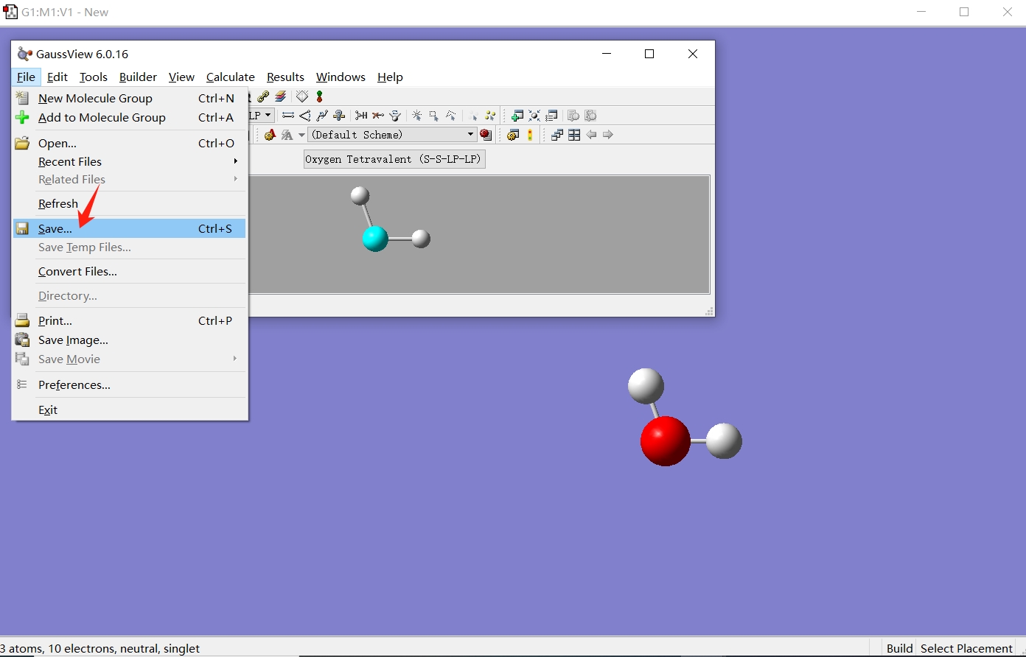Select the brush polygon selection tool
The height and width of the screenshot is (657, 1026).
[451, 116]
